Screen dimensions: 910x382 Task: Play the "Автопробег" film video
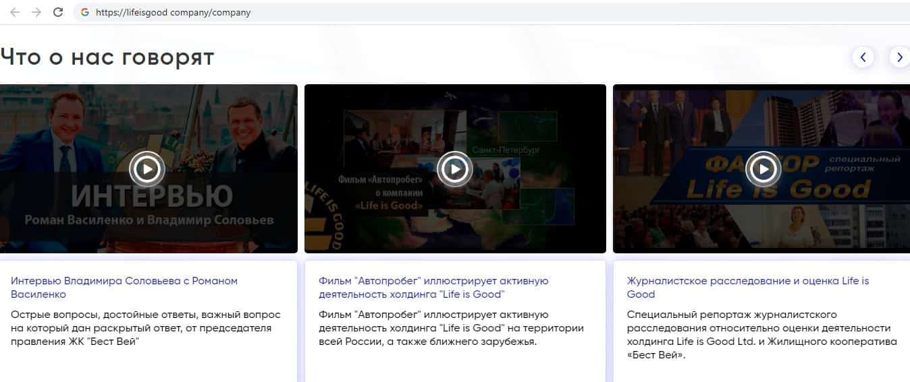454,168
